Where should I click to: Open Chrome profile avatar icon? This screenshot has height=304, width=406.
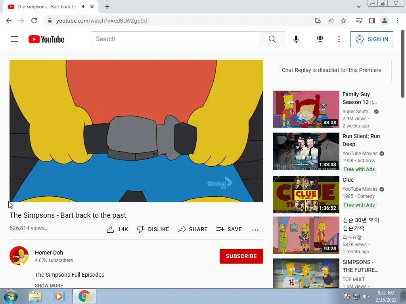(385, 21)
